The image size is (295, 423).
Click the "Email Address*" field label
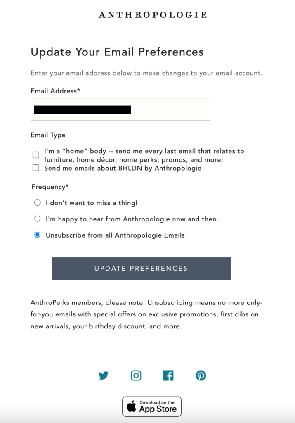[55, 91]
